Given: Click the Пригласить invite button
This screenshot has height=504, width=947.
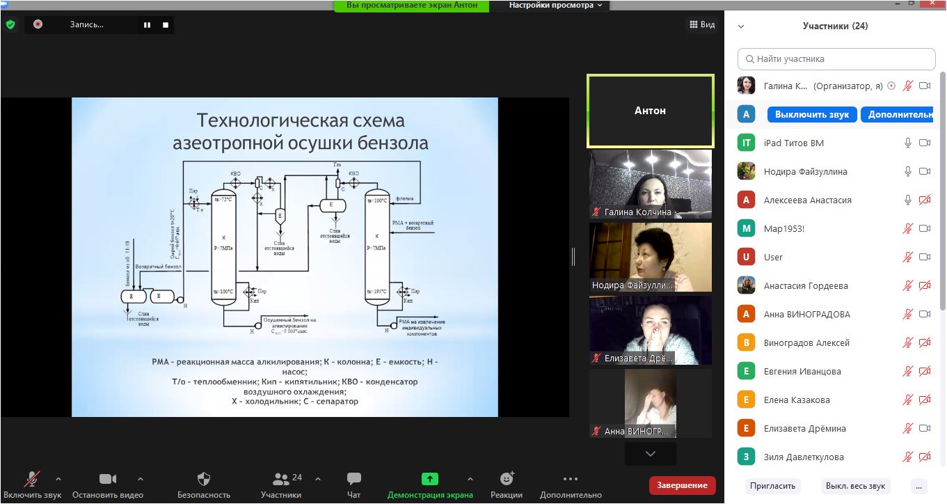Looking at the screenshot, I should click(x=772, y=486).
